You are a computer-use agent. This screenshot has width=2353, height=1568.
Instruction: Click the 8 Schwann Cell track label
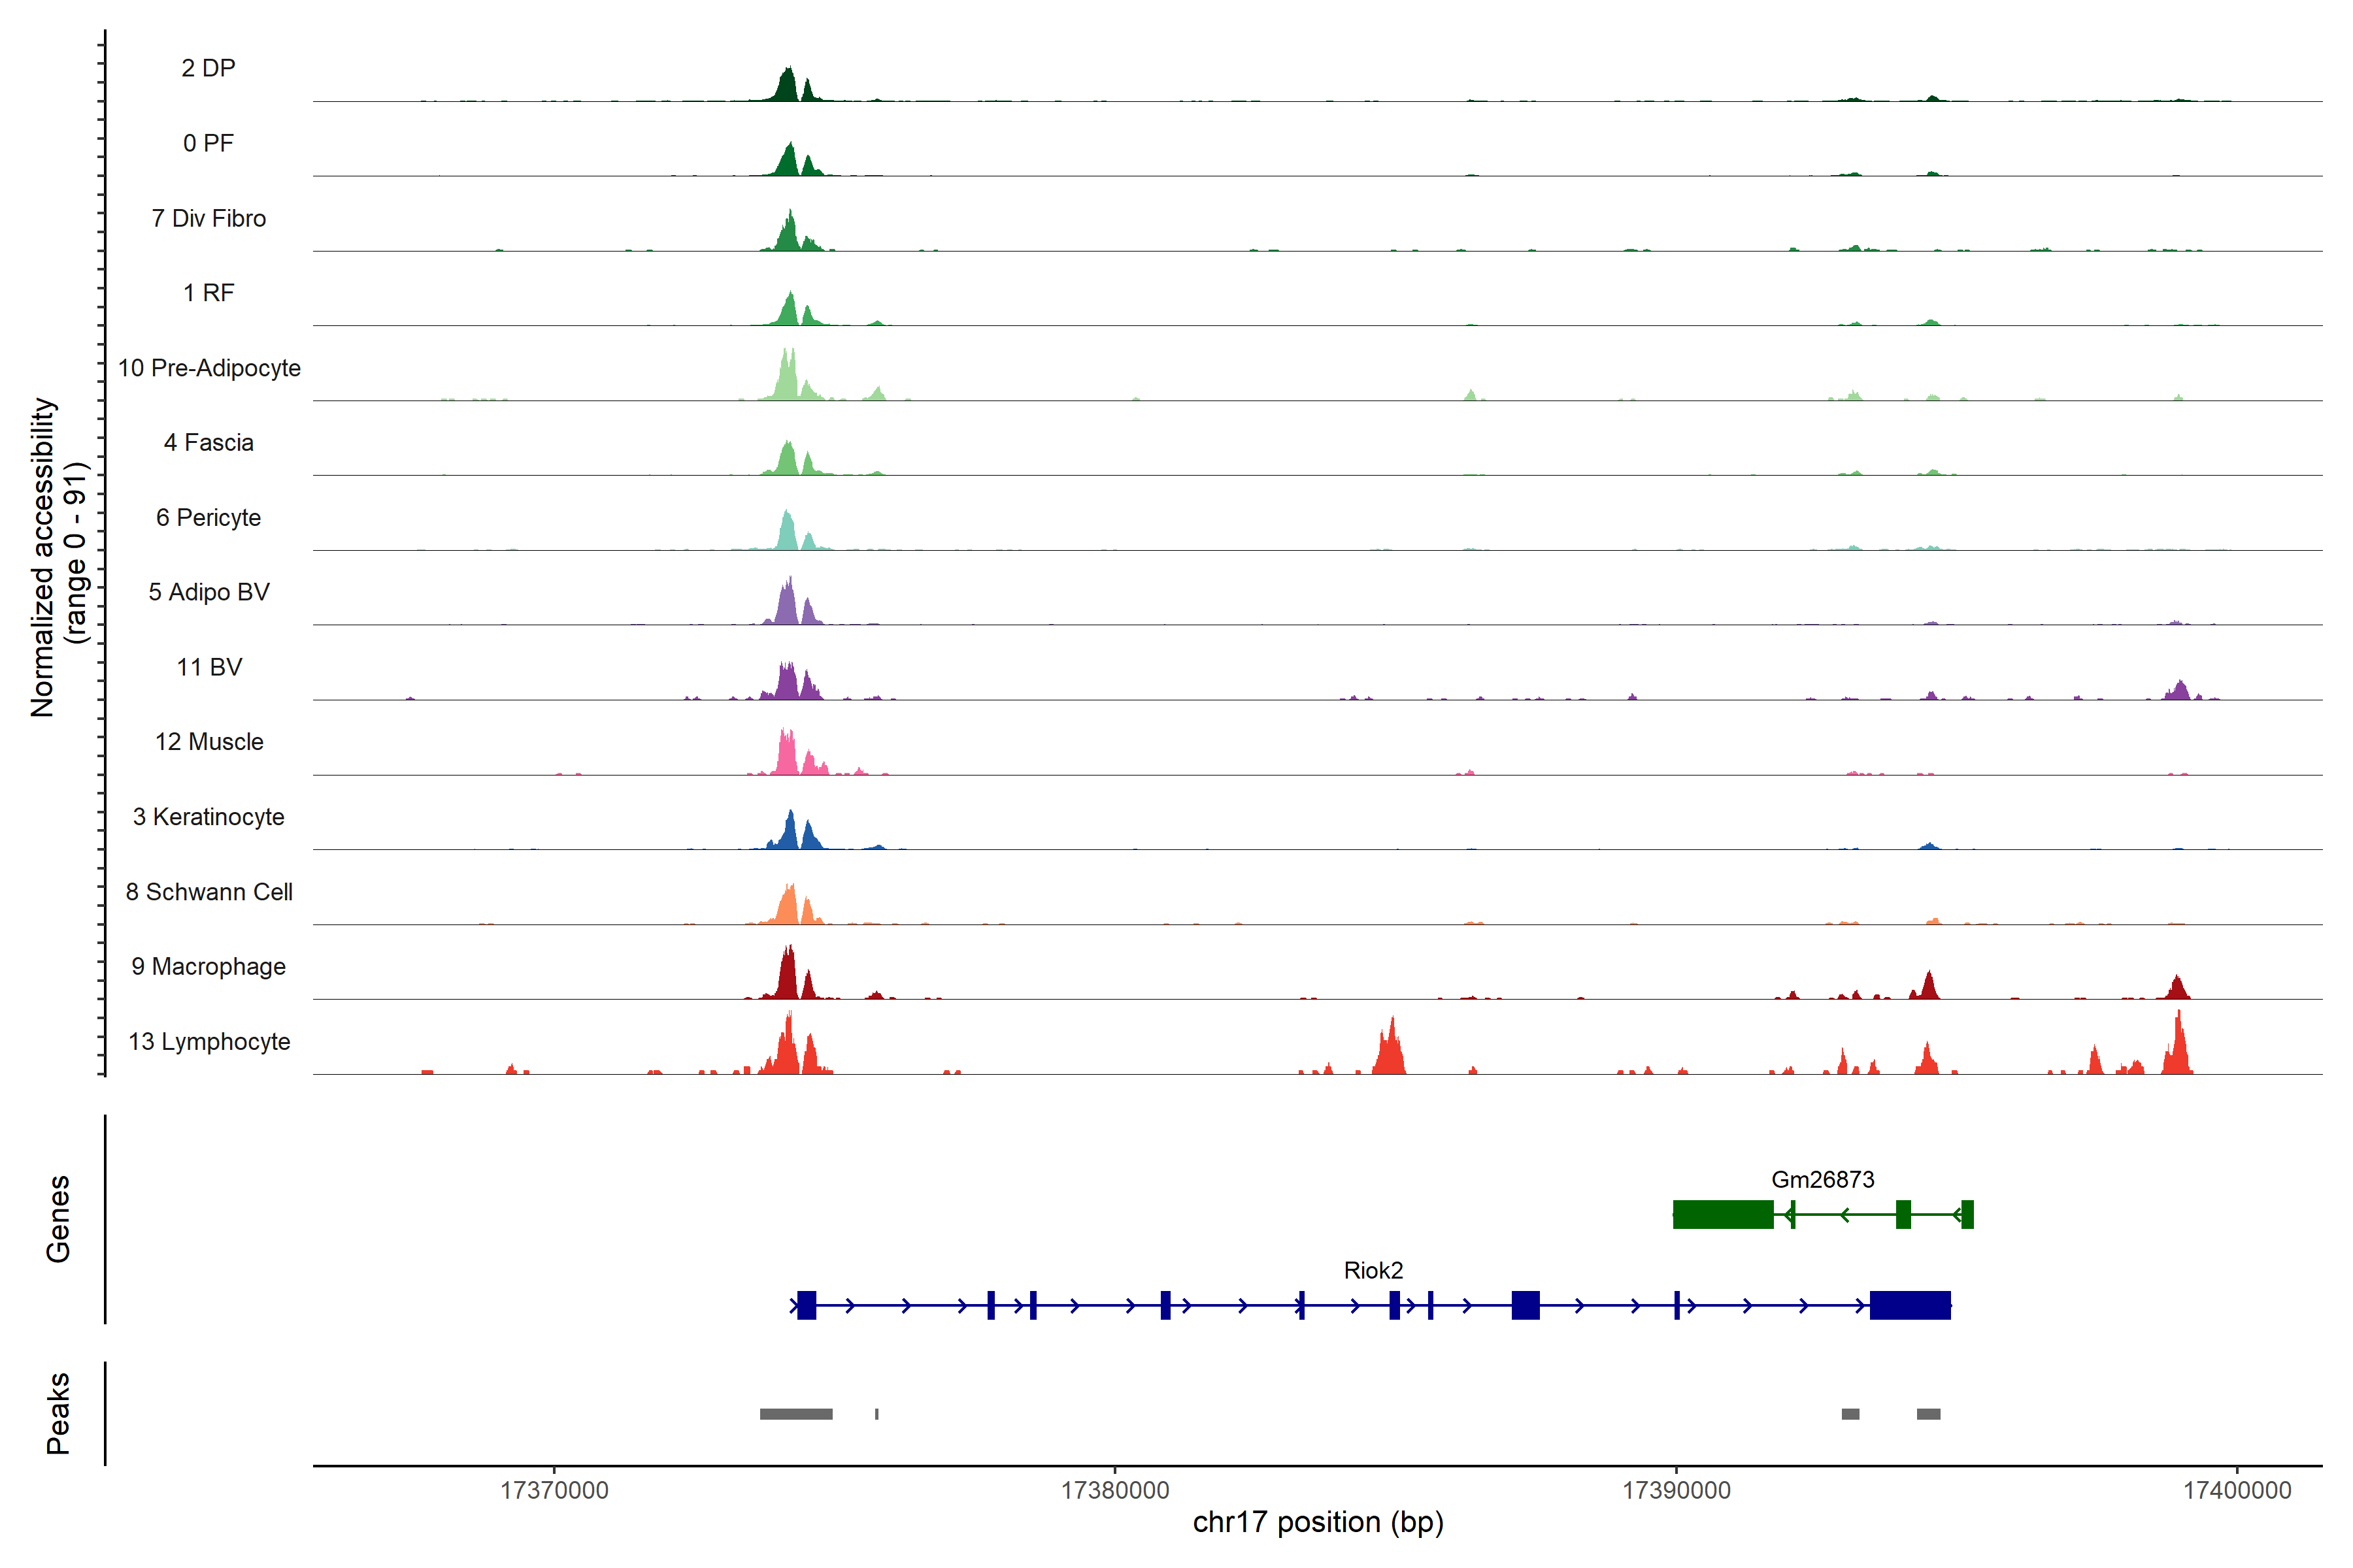coord(209,891)
